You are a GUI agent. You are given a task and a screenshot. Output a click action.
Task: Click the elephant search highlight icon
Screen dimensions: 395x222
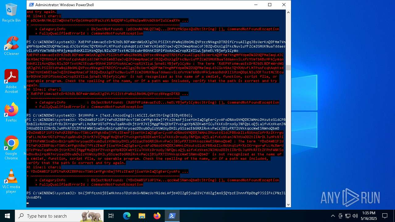tap(91, 216)
